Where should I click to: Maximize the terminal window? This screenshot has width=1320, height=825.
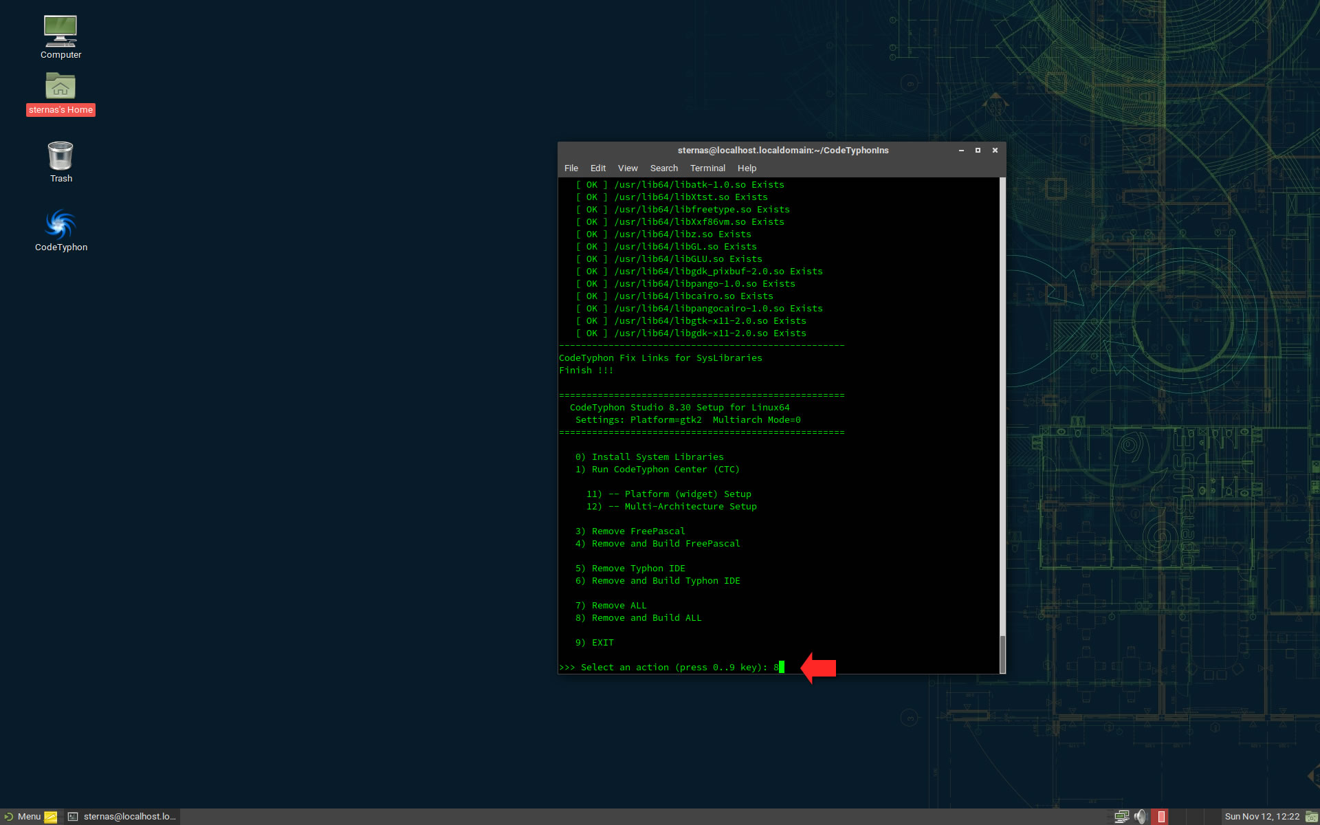point(978,151)
